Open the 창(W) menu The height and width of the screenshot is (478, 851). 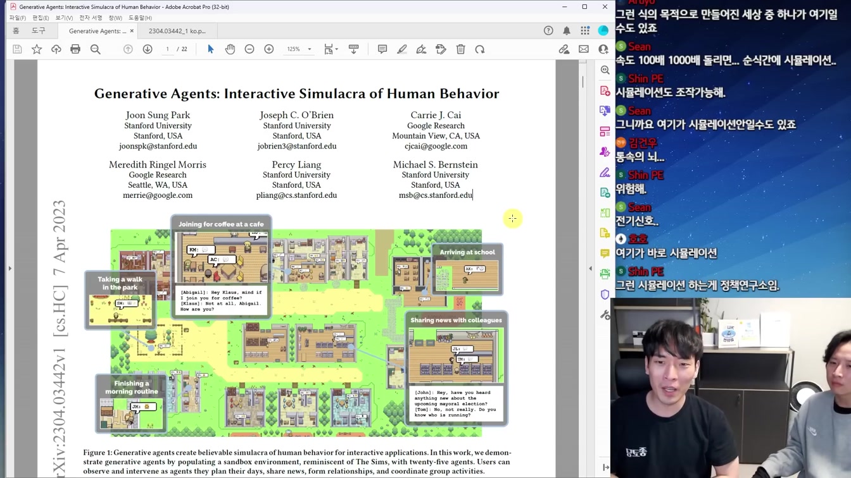coord(115,18)
